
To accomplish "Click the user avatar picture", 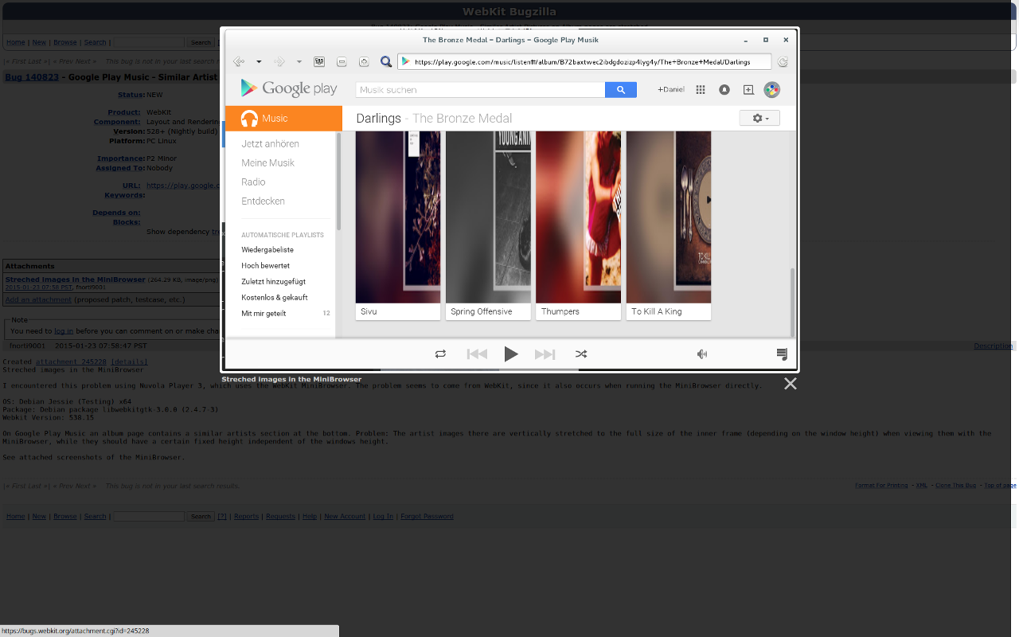I will pyautogui.click(x=771, y=90).
